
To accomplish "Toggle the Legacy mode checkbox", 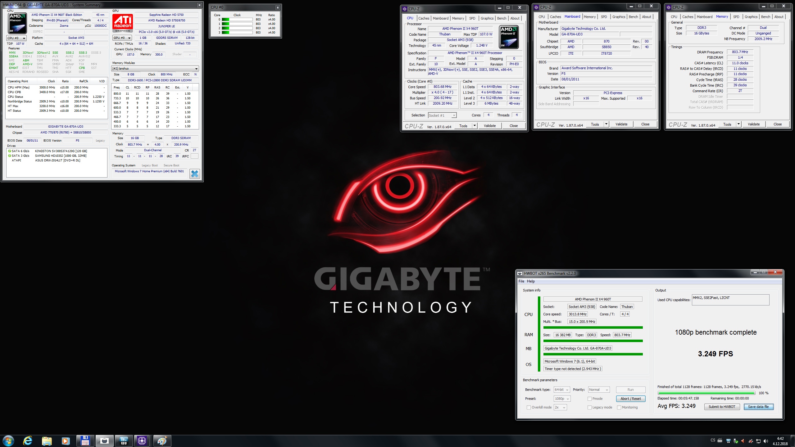I will pos(589,407).
